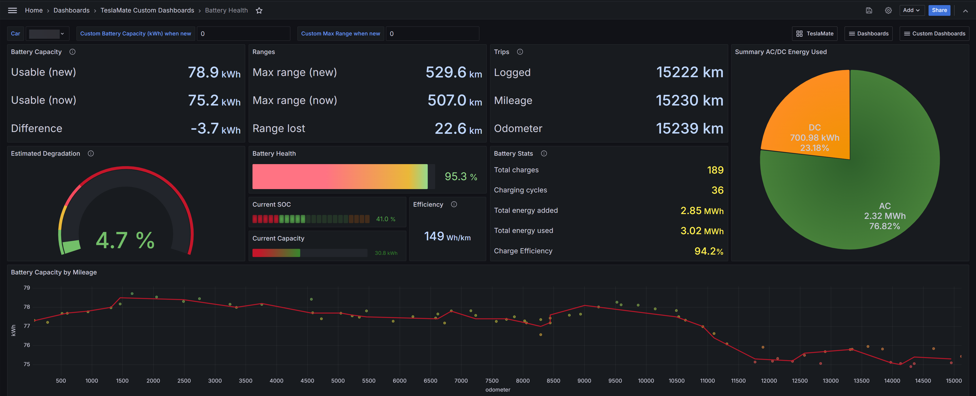
Task: Open the TeslaMate dashboards link menu
Action: [815, 34]
